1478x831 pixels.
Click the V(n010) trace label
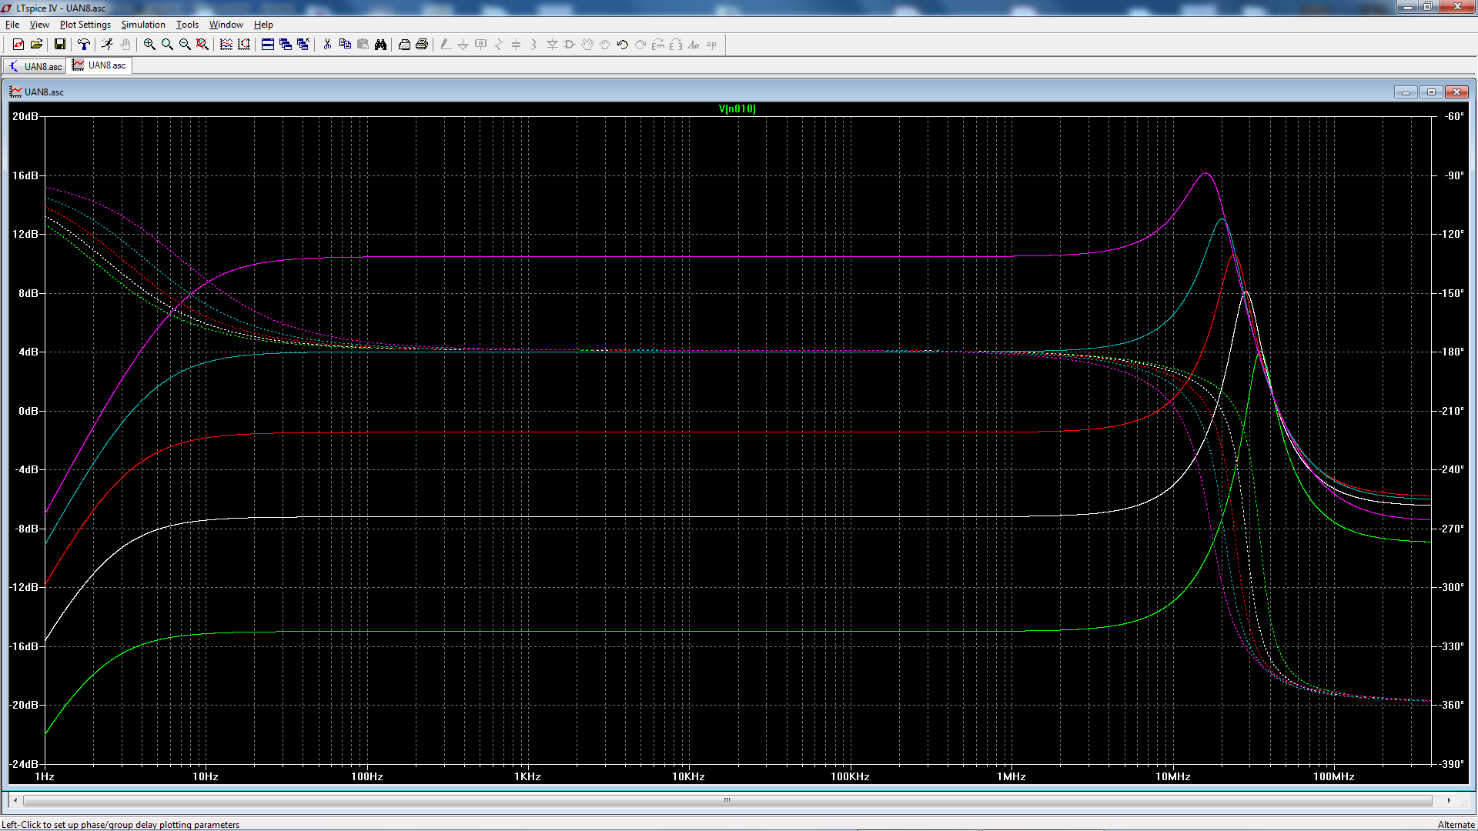(x=737, y=108)
